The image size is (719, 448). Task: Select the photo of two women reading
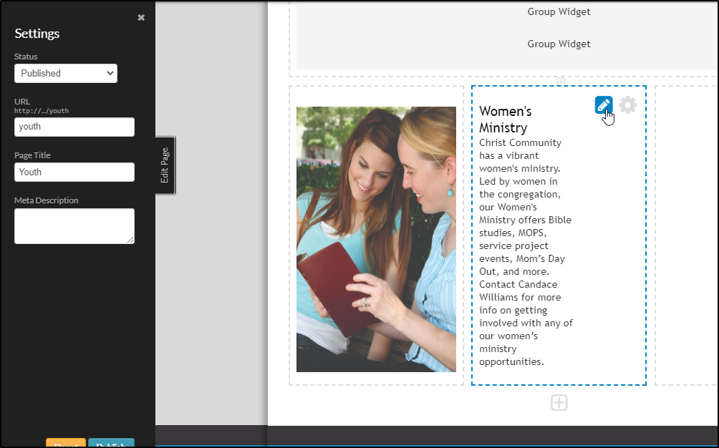tap(376, 239)
